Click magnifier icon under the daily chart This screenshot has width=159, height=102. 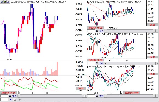pyautogui.click(x=97, y=96)
